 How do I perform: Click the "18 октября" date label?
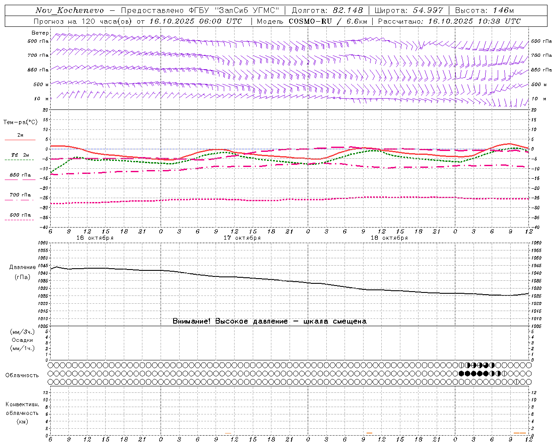[389, 238]
